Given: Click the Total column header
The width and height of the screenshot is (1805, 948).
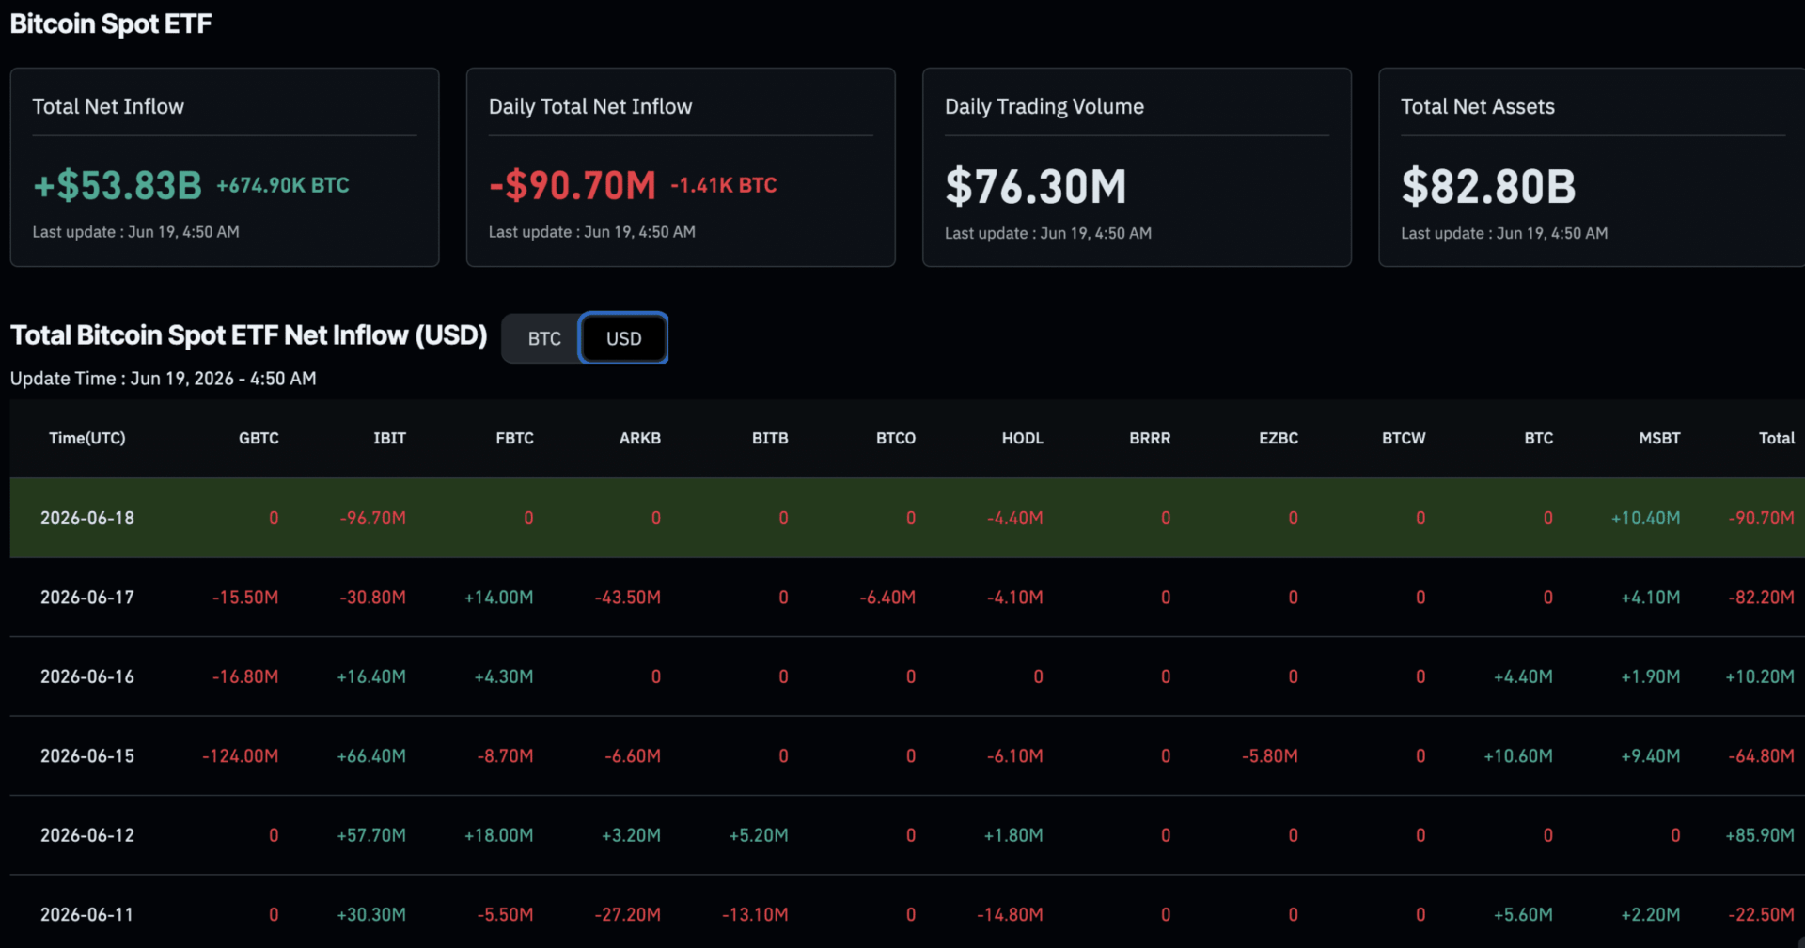Looking at the screenshot, I should [1777, 438].
